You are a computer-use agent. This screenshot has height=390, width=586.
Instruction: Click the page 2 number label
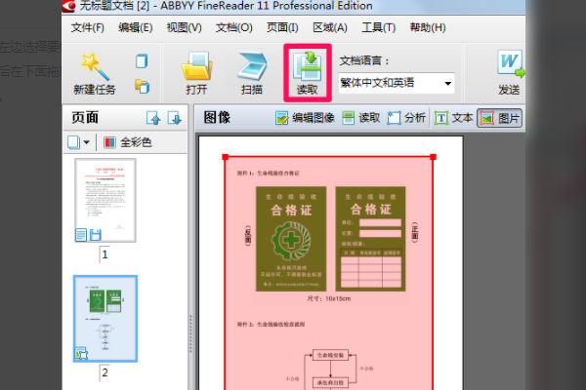[105, 372]
